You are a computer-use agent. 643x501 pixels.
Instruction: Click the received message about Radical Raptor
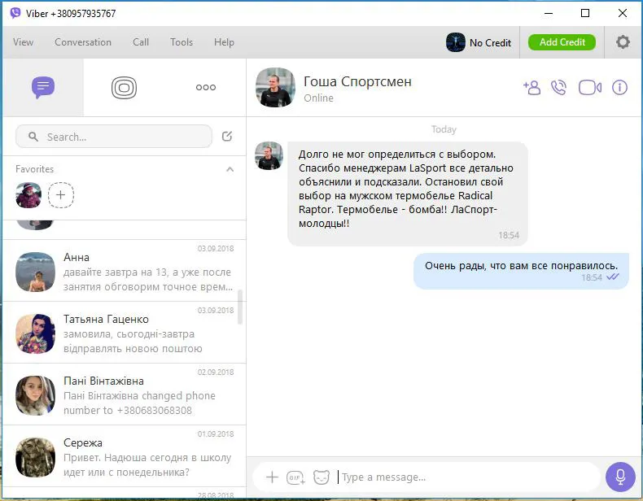[x=408, y=194]
